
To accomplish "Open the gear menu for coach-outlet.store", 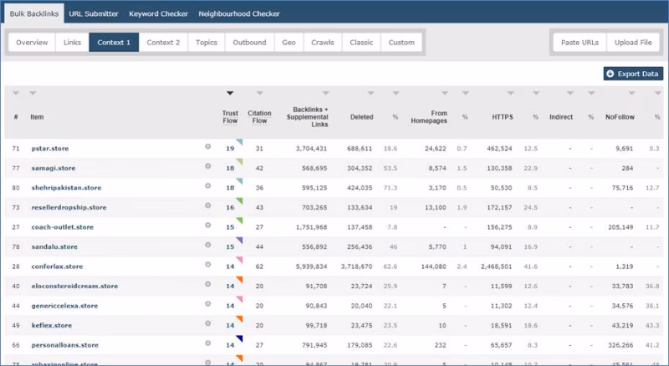I will click(208, 226).
